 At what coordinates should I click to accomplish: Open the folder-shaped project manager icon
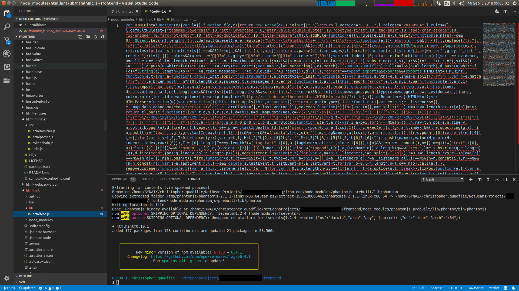click(7, 81)
